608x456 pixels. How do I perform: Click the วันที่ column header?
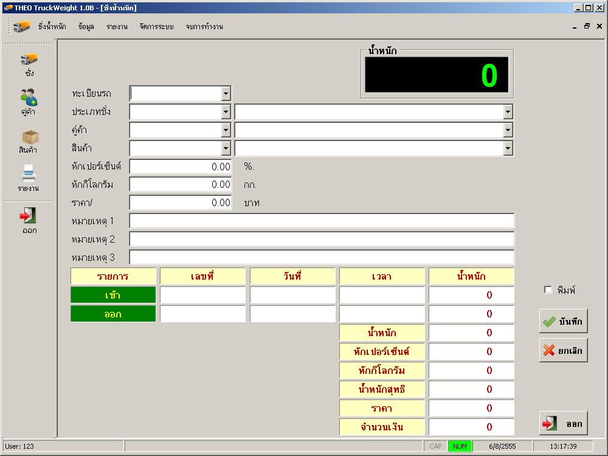292,276
